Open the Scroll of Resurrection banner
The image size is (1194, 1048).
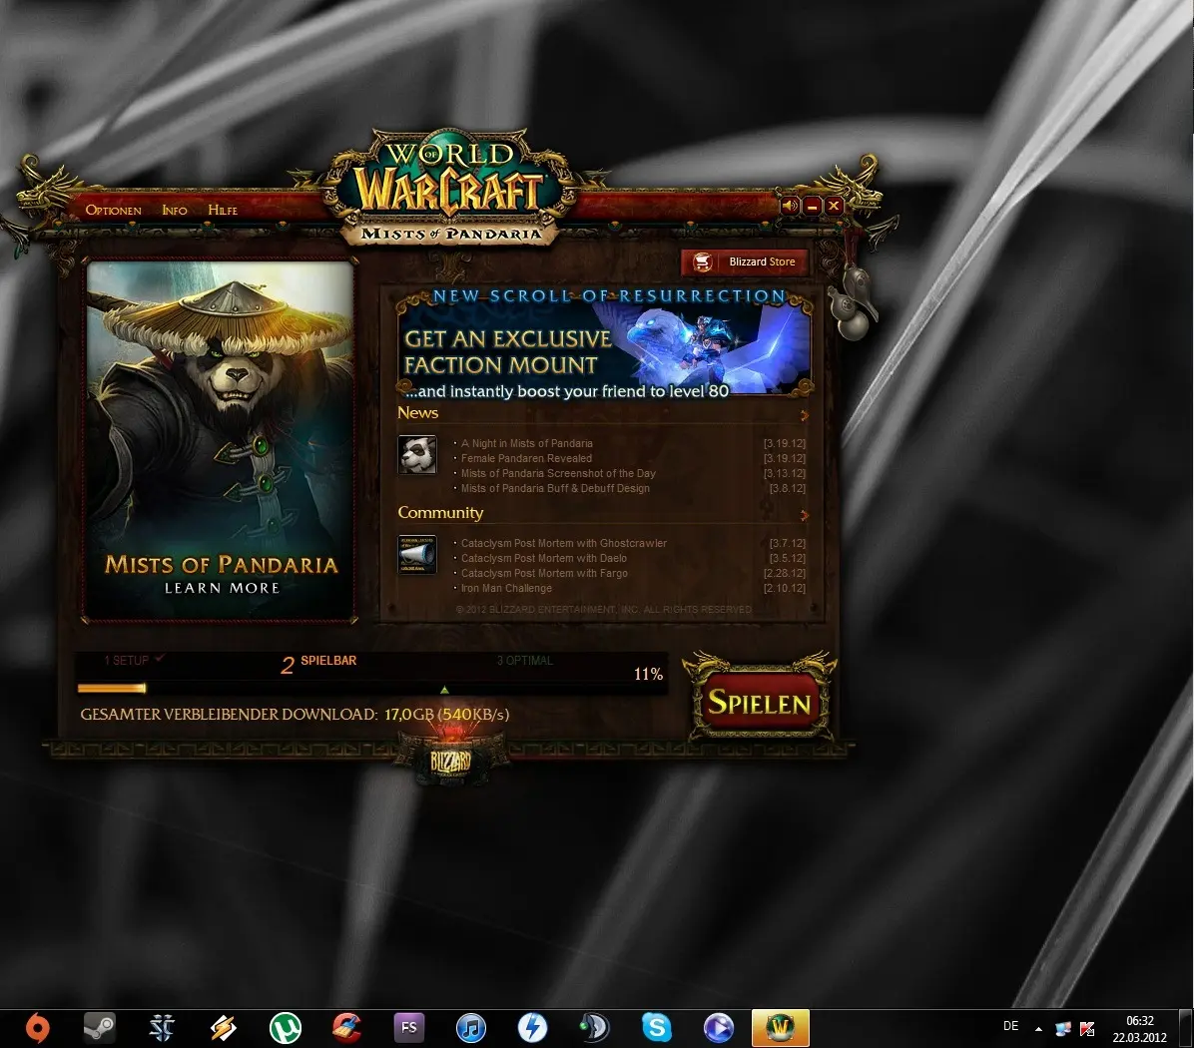(604, 344)
